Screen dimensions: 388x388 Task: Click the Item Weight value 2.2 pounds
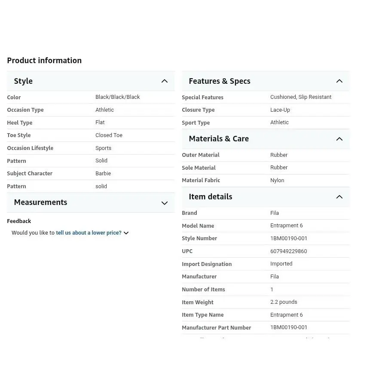284,302
